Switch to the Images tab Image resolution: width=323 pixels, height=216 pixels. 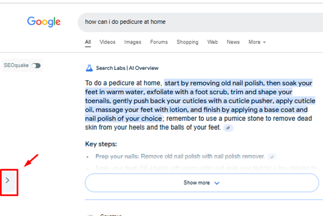(x=133, y=42)
